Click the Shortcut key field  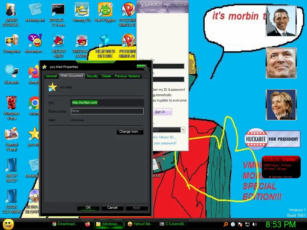click(107, 111)
